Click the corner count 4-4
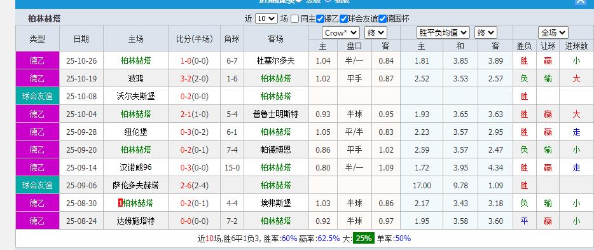Image resolution: width=594 pixels, height=250 pixels. (x=232, y=203)
